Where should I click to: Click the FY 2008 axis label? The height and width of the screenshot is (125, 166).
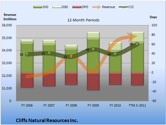[71, 105]
